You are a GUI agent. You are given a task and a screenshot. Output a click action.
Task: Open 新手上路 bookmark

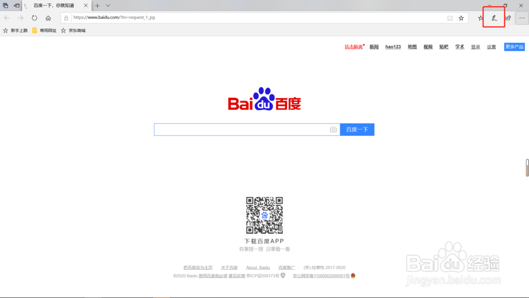coord(15,30)
